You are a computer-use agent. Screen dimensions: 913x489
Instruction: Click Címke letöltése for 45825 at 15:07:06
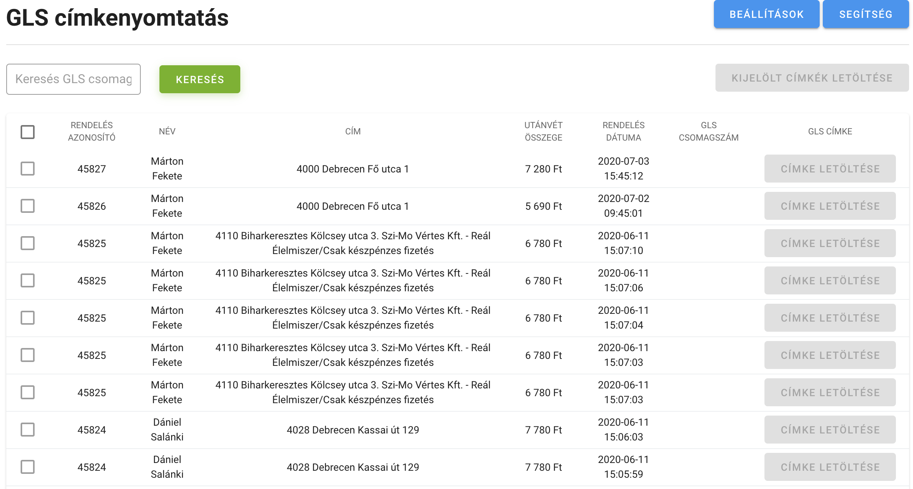[x=830, y=280]
